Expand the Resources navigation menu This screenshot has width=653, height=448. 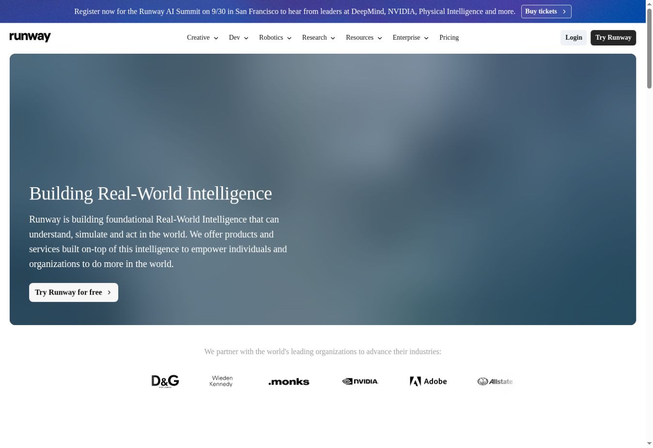click(x=364, y=38)
